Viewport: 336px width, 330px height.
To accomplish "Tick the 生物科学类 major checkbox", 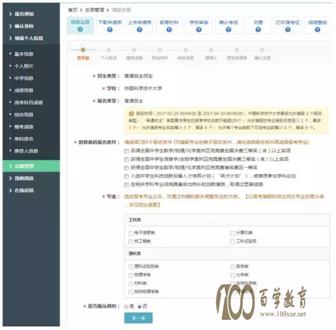I will [x=232, y=284].
